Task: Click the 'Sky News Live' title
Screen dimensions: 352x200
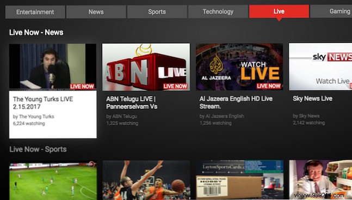Action: coord(312,99)
